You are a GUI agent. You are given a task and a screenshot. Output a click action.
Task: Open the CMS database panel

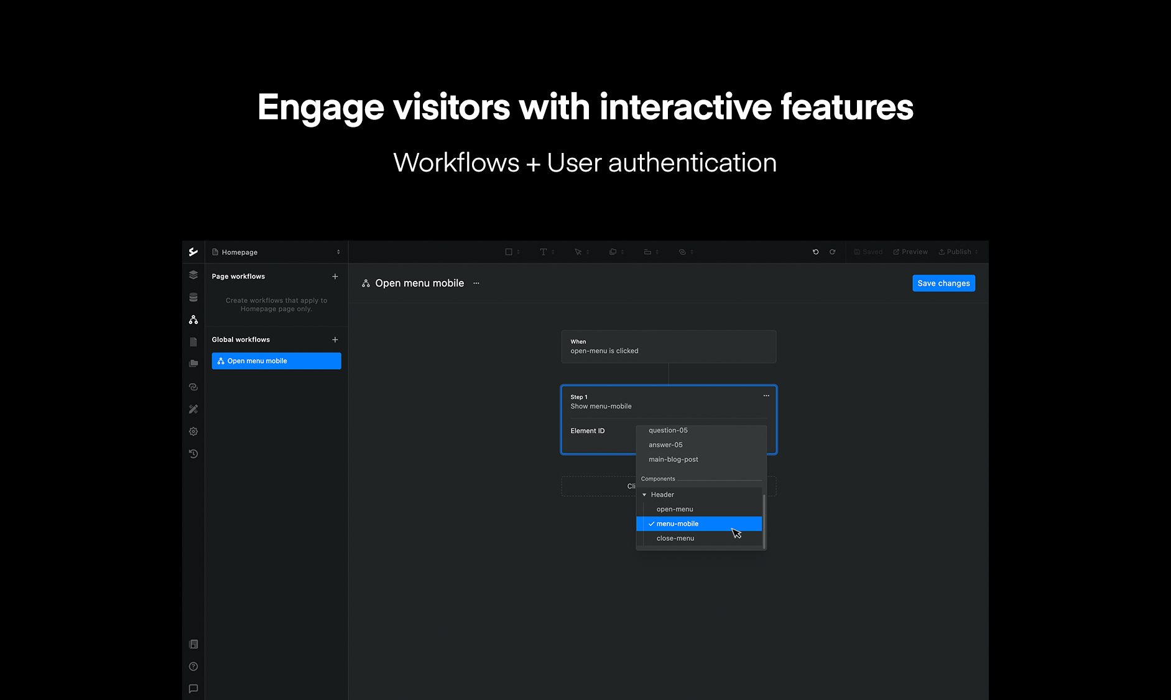(x=193, y=297)
